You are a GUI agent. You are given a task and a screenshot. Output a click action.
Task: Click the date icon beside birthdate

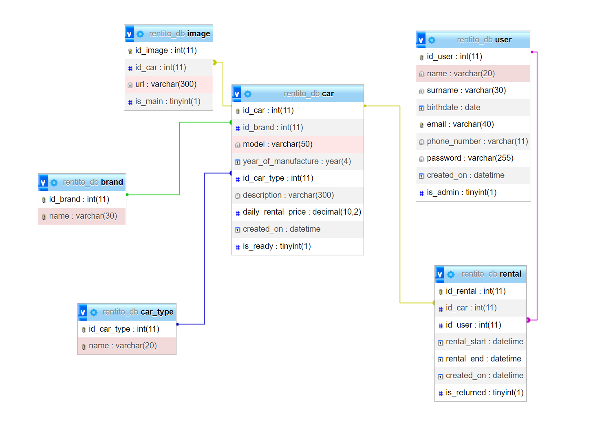421,108
